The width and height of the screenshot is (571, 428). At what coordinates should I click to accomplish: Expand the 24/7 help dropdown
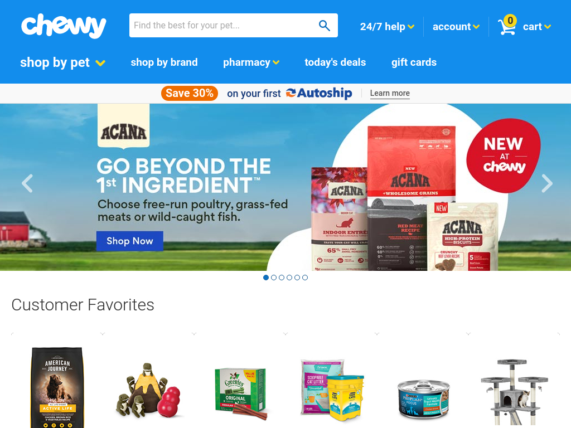pyautogui.click(x=387, y=27)
